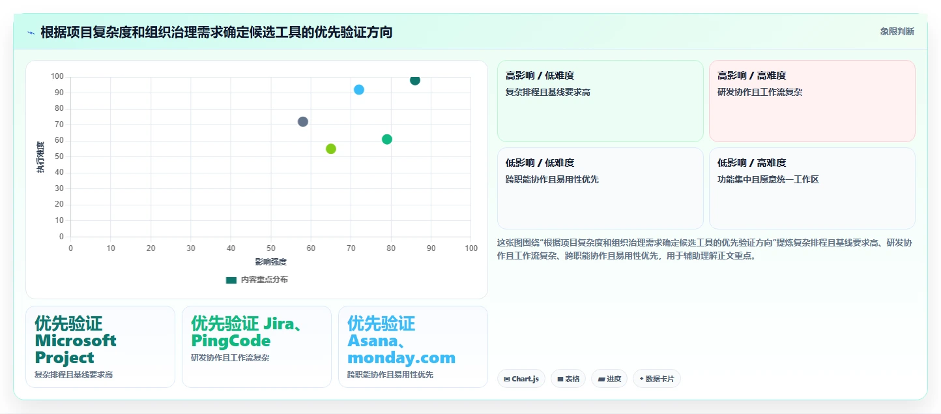Click the lime green scatter point

click(x=331, y=149)
